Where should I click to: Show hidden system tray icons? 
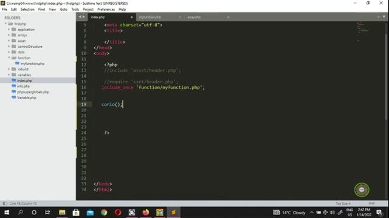312,213
